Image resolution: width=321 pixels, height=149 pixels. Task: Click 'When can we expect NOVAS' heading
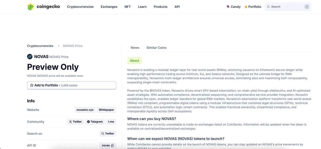176,139
